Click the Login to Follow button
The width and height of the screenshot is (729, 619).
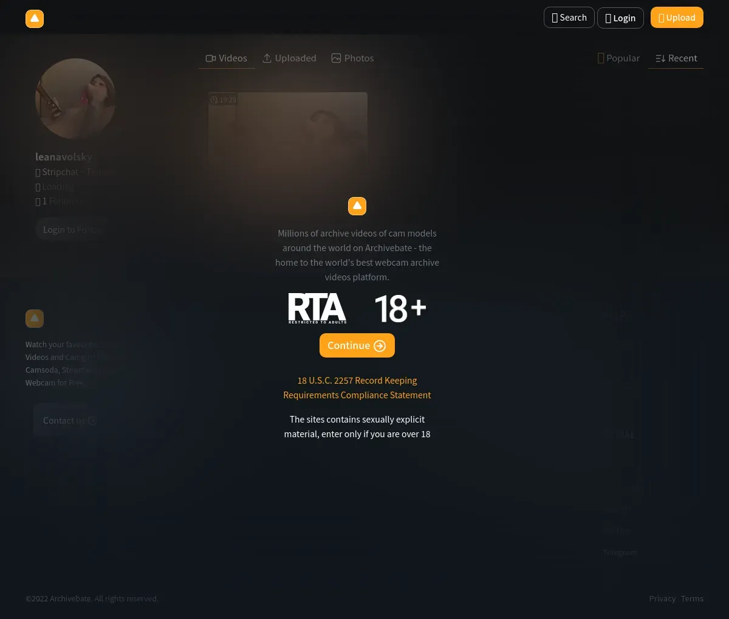click(72, 229)
